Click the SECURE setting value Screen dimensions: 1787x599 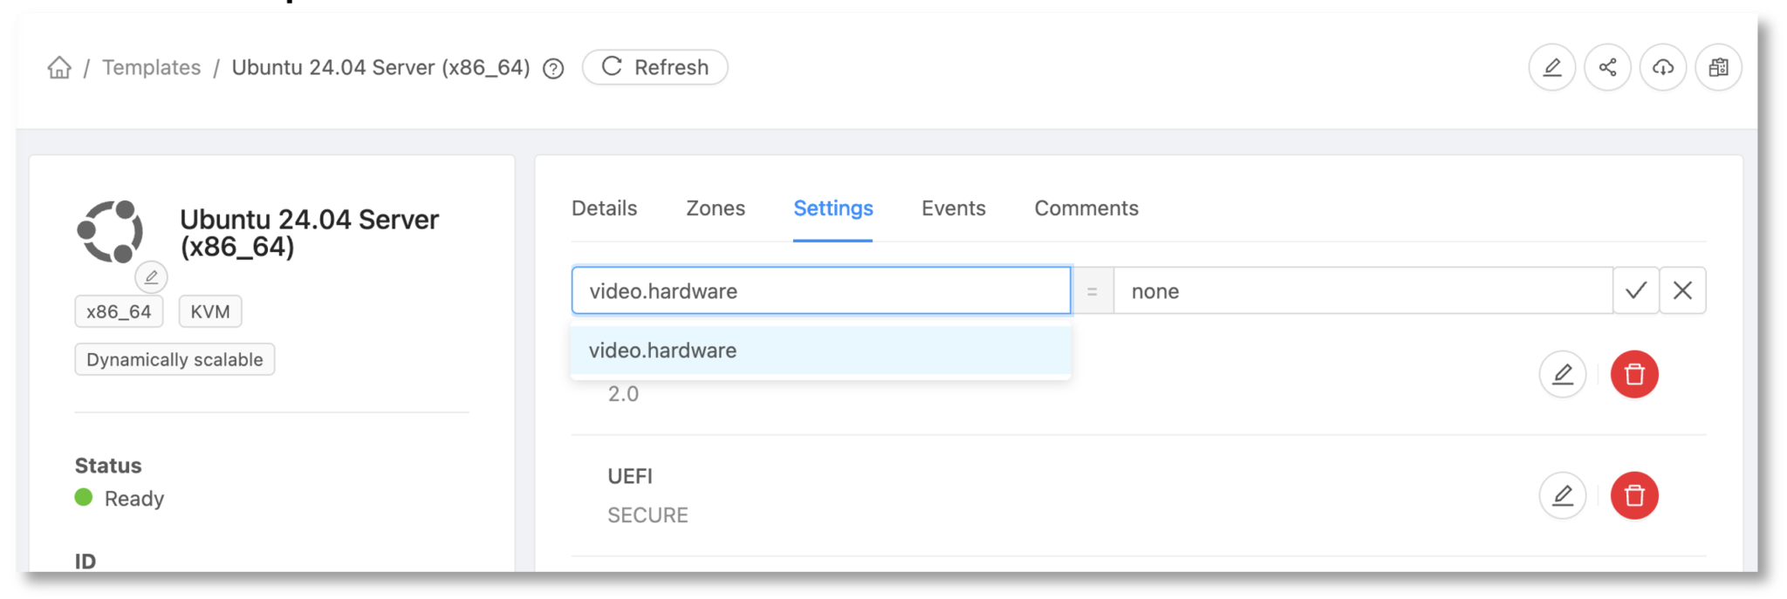tap(647, 515)
